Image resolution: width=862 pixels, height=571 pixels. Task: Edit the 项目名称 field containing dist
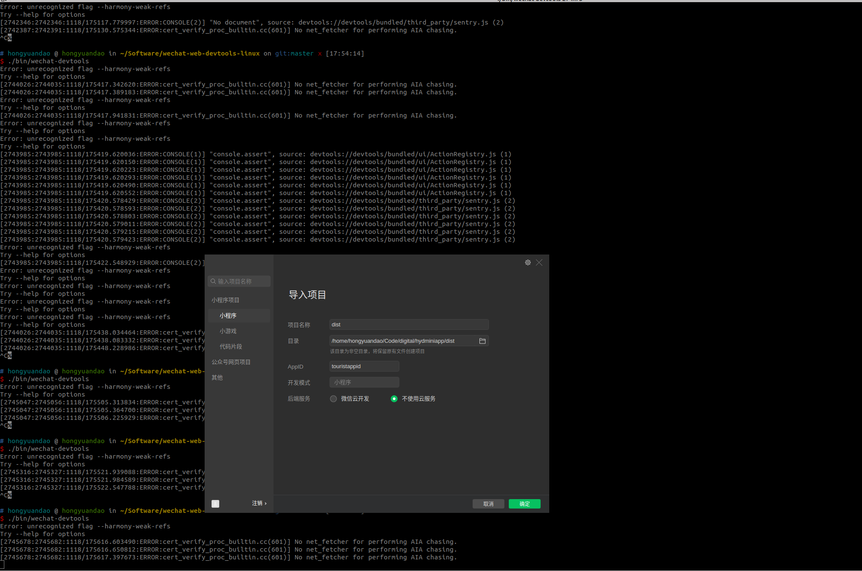pos(409,325)
